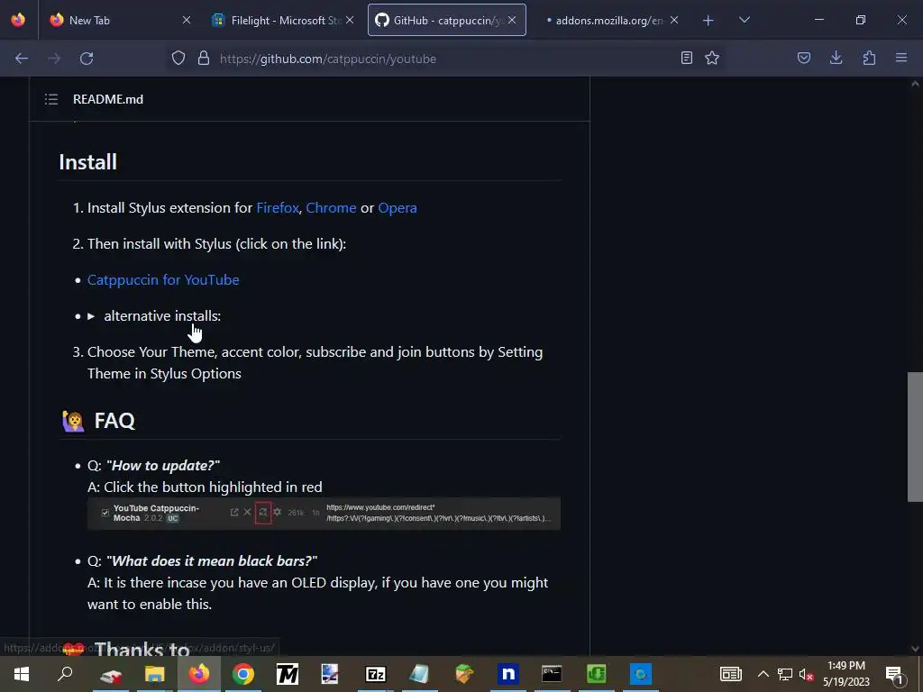
Task: Open a new tab with the plus button
Action: [x=708, y=21]
